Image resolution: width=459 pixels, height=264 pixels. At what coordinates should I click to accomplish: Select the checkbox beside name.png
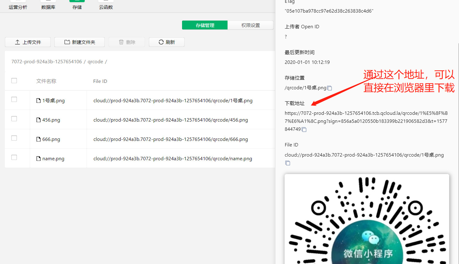pyautogui.click(x=14, y=157)
